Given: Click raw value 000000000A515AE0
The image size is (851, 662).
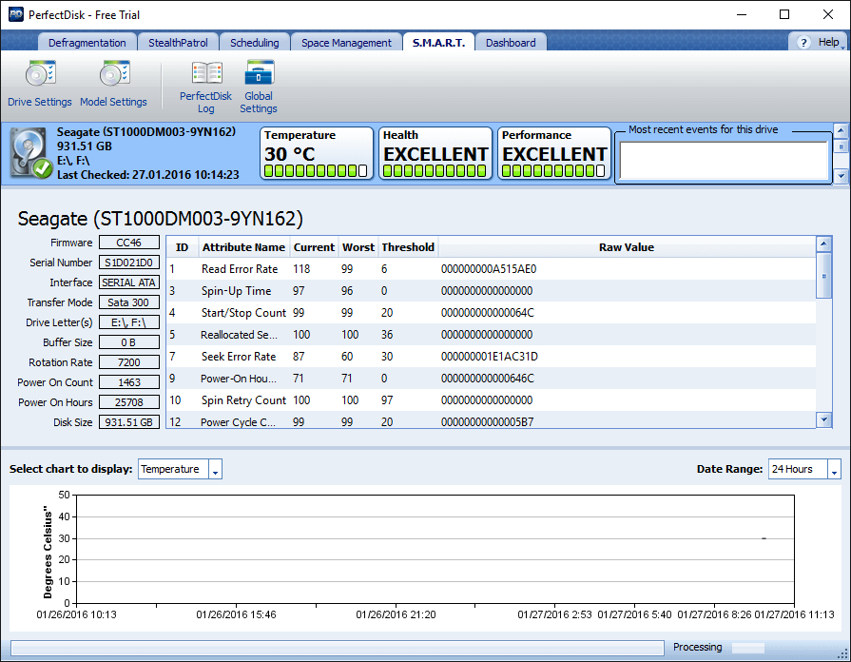Looking at the screenshot, I should tap(489, 269).
